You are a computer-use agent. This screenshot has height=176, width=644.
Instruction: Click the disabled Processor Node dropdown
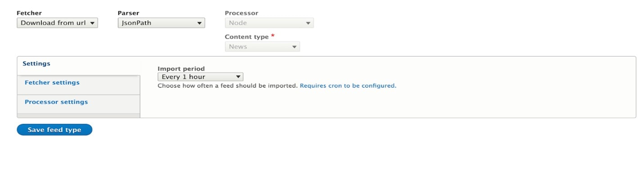tap(269, 23)
